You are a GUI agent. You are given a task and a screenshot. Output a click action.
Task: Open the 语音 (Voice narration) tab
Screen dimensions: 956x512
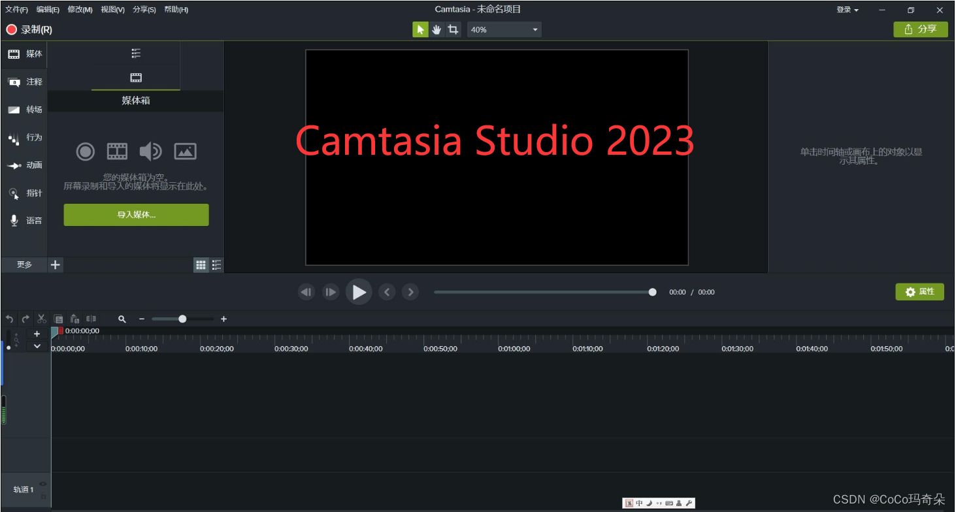click(24, 221)
